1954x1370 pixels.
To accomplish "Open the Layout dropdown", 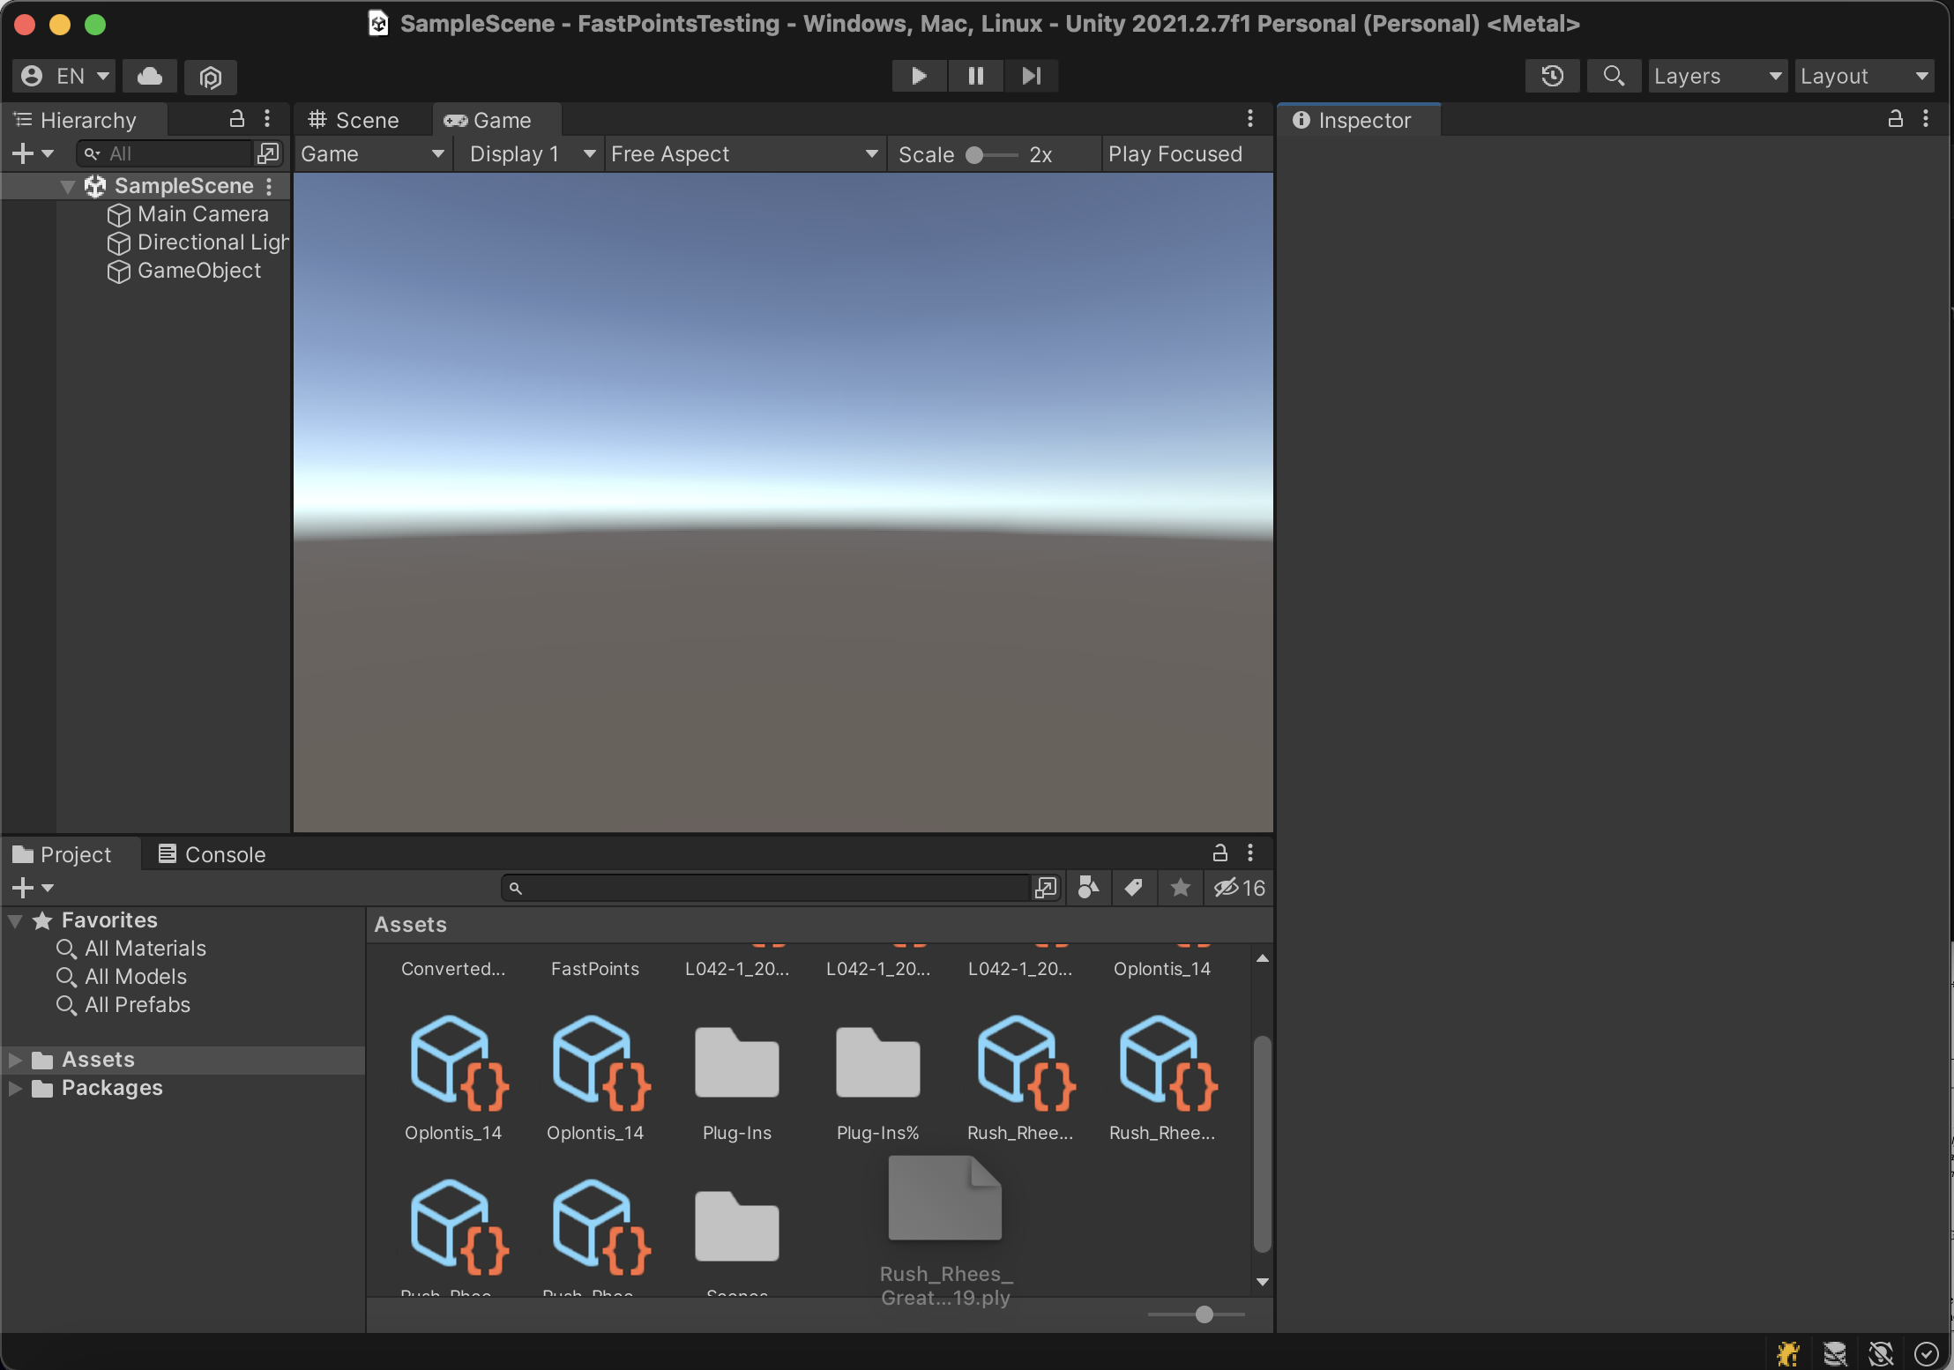I will pyautogui.click(x=1865, y=76).
